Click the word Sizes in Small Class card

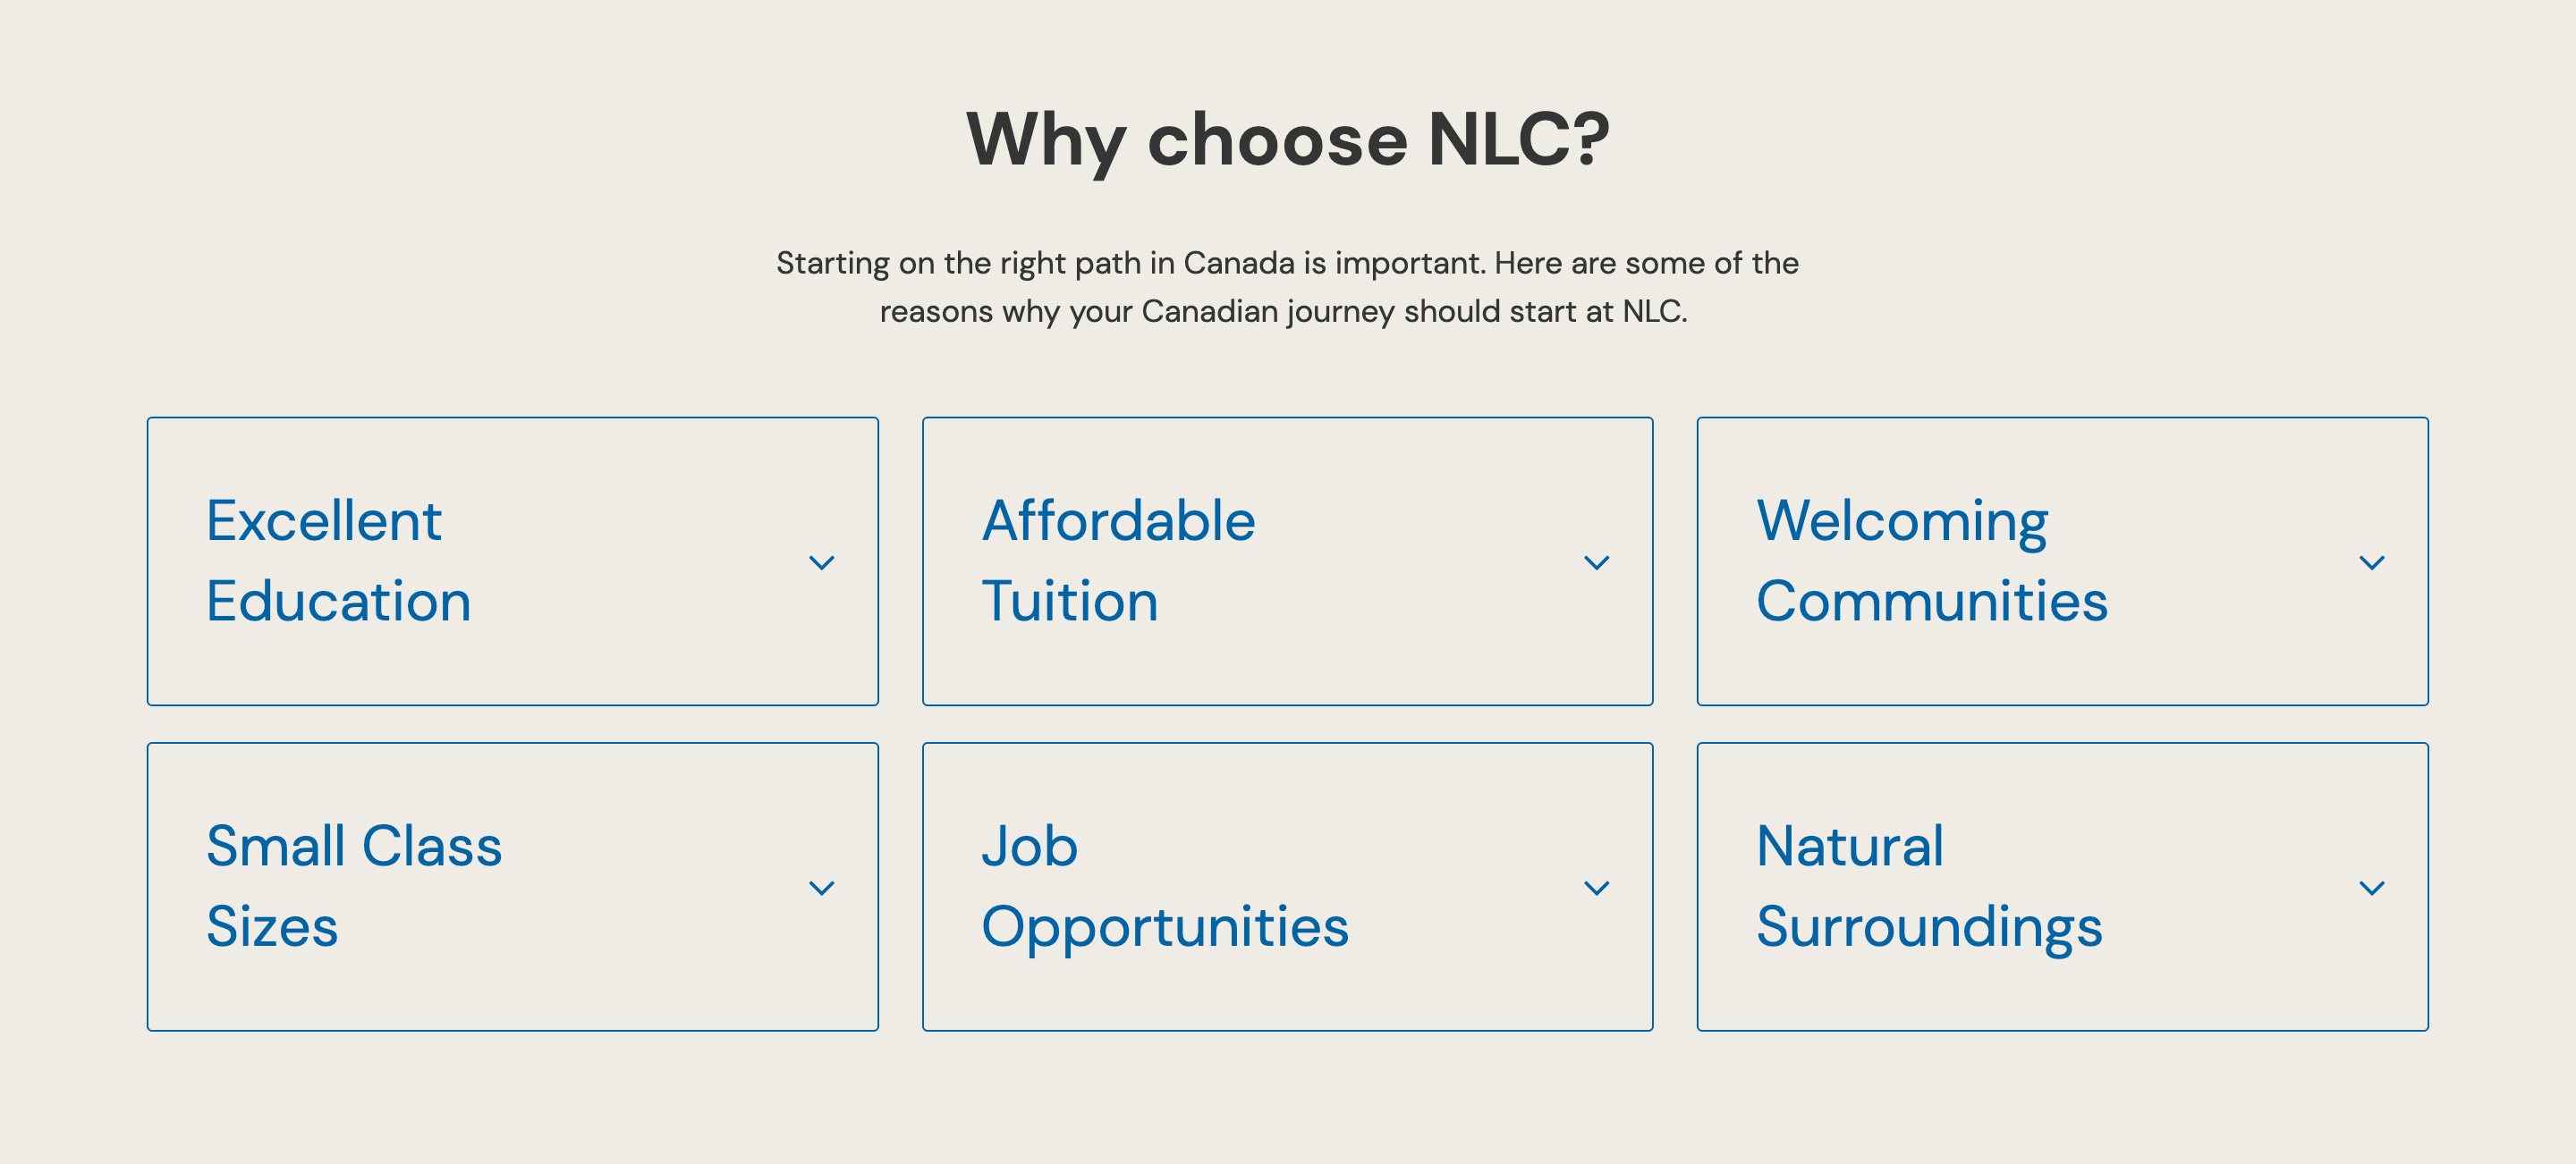(x=272, y=927)
